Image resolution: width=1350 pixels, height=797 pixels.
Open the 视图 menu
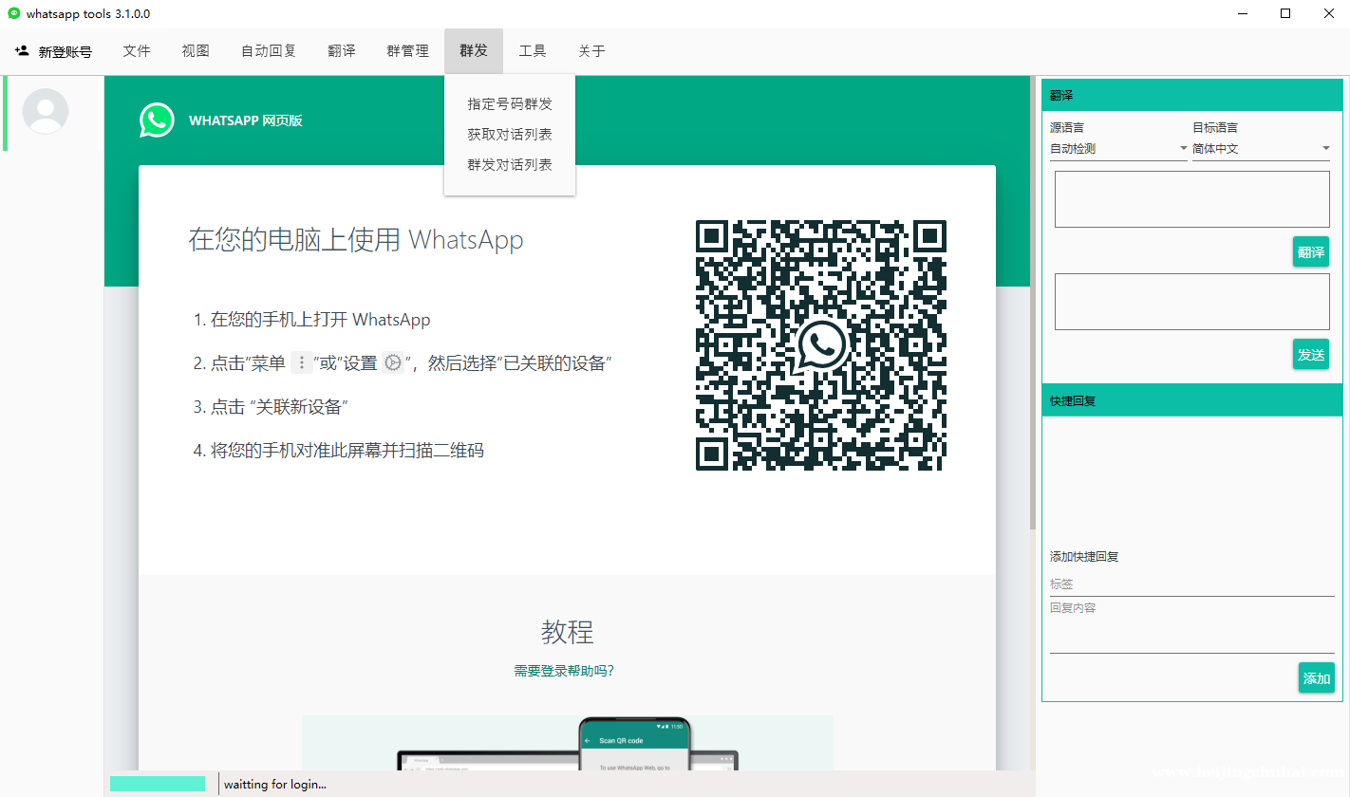point(196,51)
